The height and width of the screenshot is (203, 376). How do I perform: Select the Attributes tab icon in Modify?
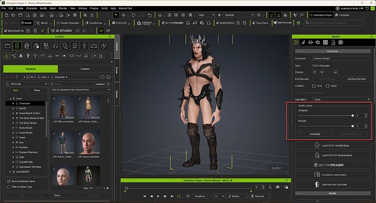tap(296, 42)
